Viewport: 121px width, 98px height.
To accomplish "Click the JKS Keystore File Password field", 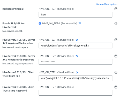I will point(75,62).
